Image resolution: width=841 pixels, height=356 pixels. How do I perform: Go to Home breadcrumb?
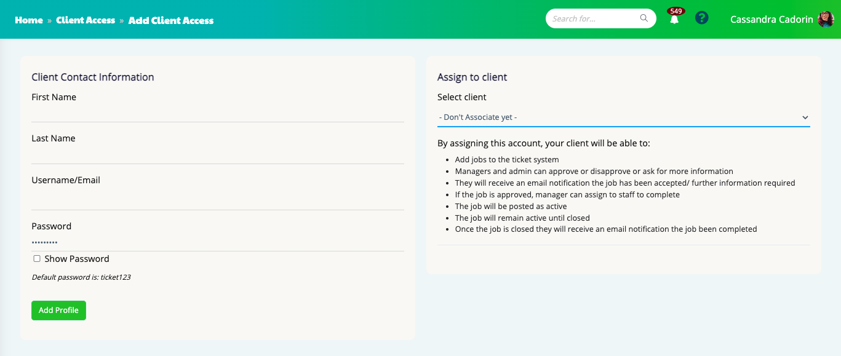pos(29,20)
